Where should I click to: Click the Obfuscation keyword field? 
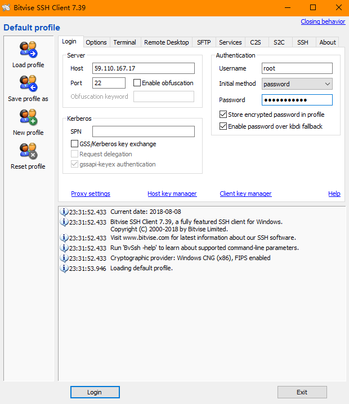click(164, 96)
